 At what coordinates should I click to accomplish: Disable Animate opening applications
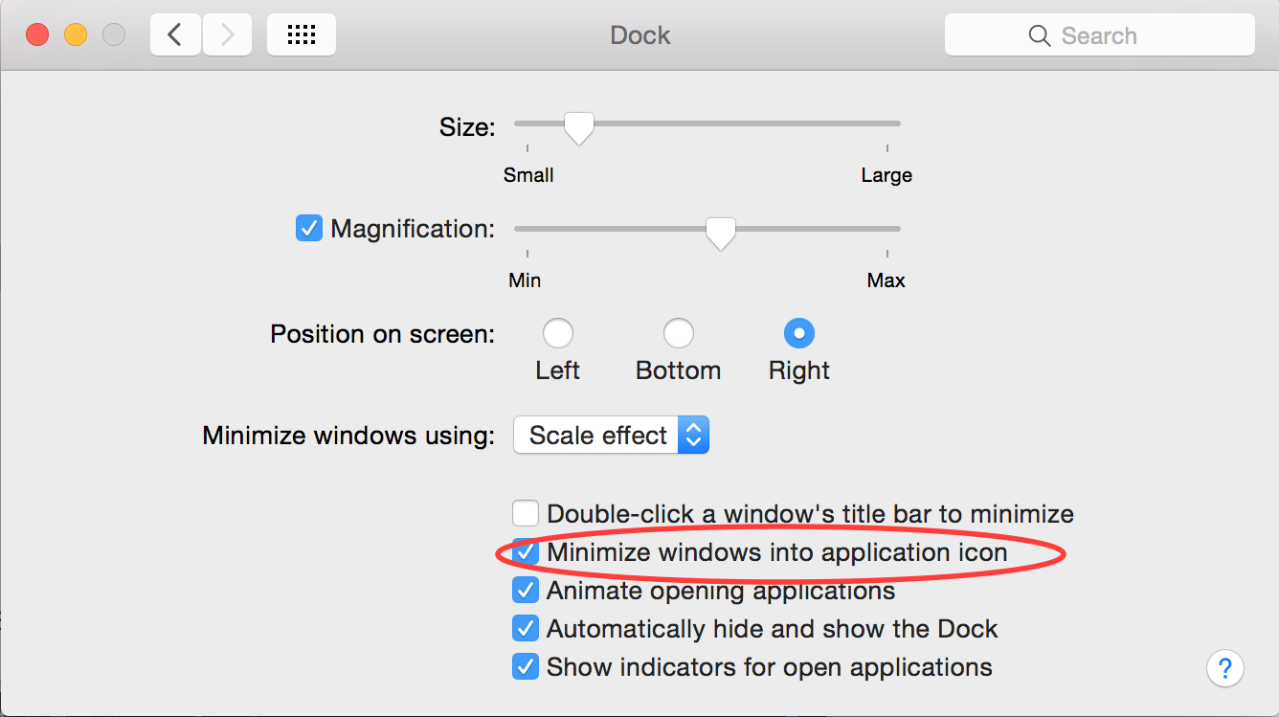click(526, 590)
